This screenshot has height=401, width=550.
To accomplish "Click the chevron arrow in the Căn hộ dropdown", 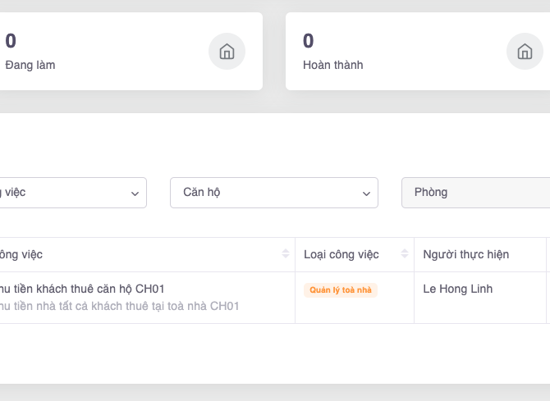I will pos(366,194).
